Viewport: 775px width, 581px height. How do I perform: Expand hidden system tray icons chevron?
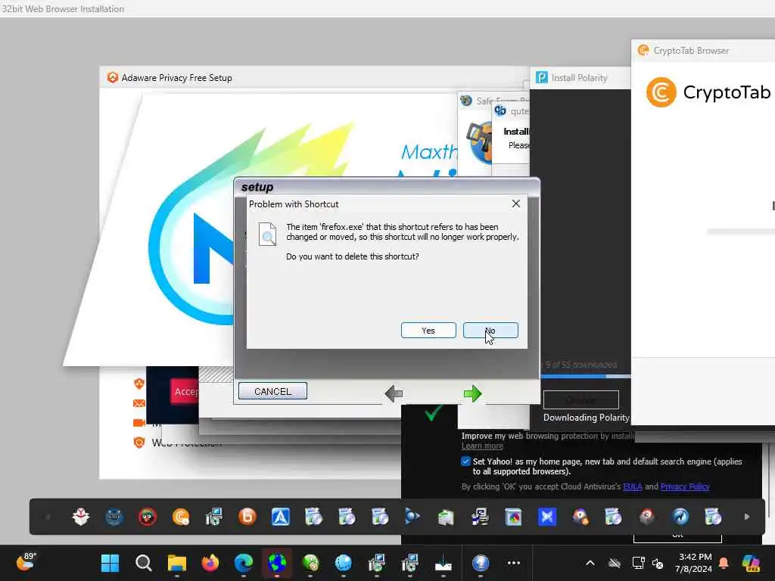click(590, 563)
